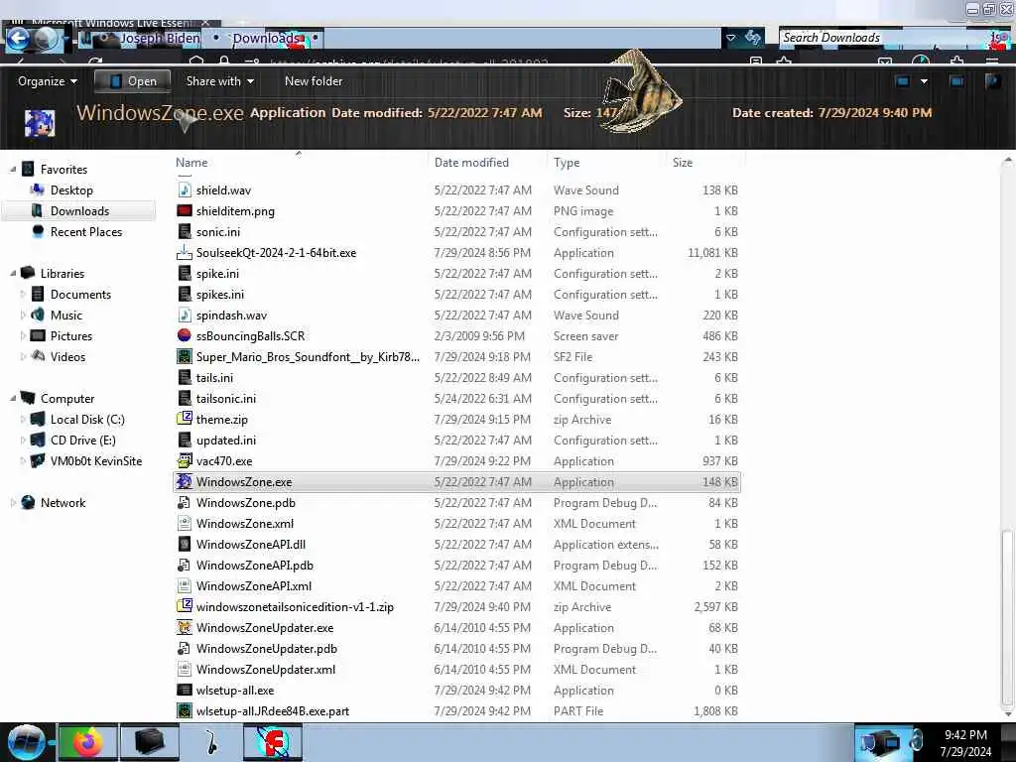Viewport: 1016px width, 762px height.
Task: Click the taskbar clock and date
Action: tap(965, 742)
